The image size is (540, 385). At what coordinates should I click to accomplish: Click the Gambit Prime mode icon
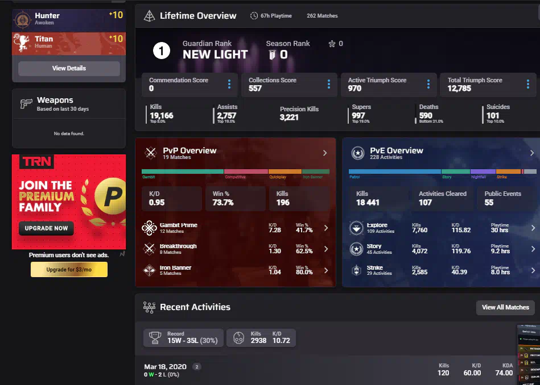coord(149,228)
